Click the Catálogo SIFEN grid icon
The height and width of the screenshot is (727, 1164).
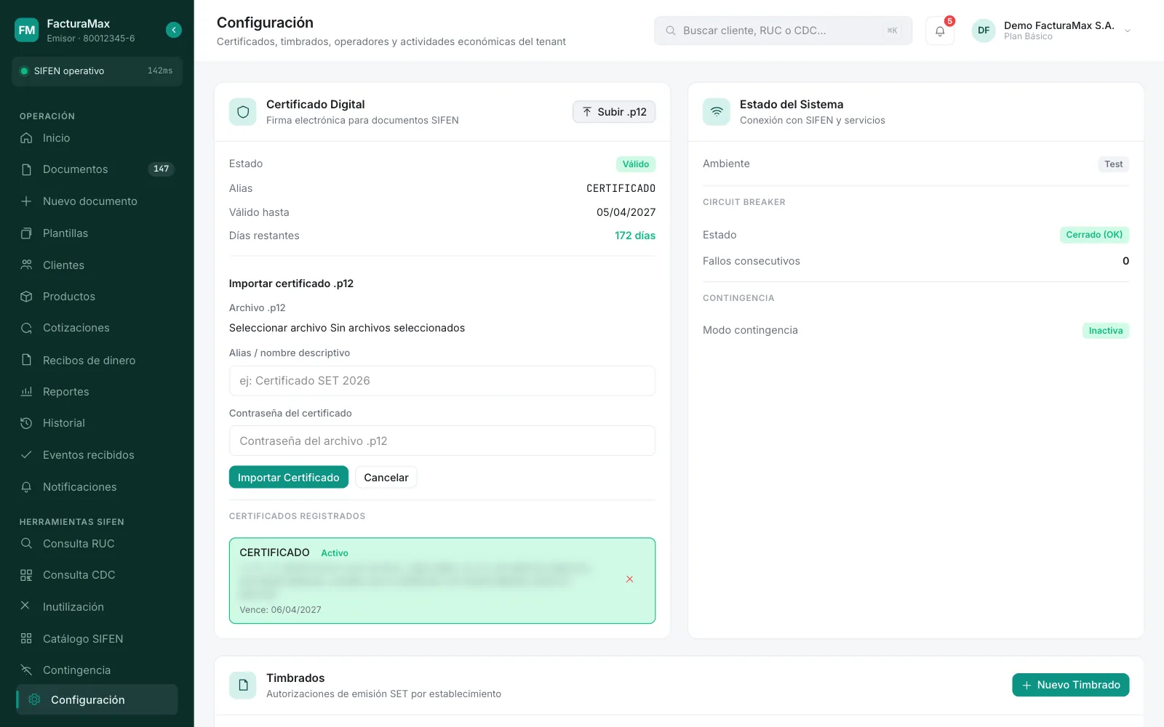(x=26, y=638)
